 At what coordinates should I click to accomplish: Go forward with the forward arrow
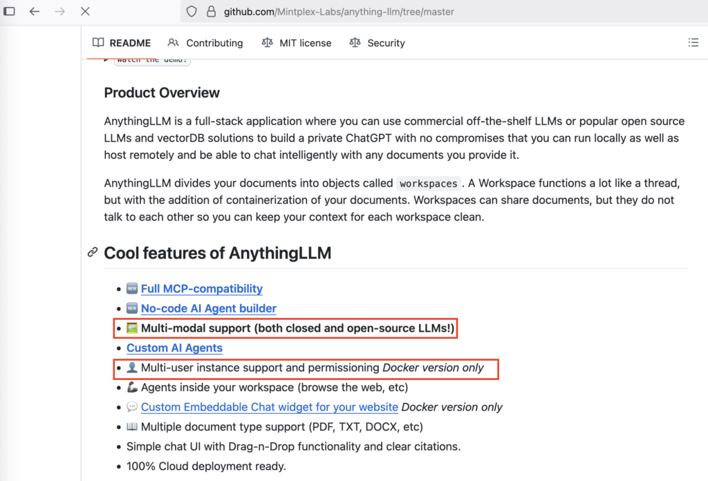point(59,11)
